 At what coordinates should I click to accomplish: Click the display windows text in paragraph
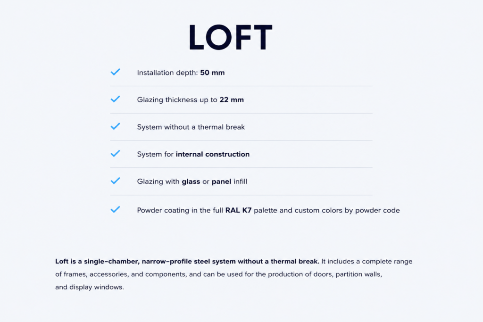pyautogui.click(x=96, y=287)
